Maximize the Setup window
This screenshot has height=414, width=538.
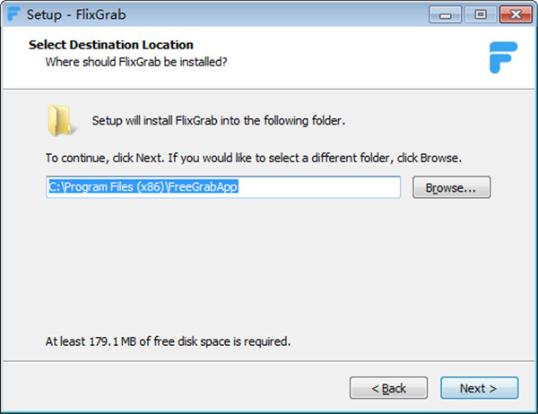click(480, 14)
